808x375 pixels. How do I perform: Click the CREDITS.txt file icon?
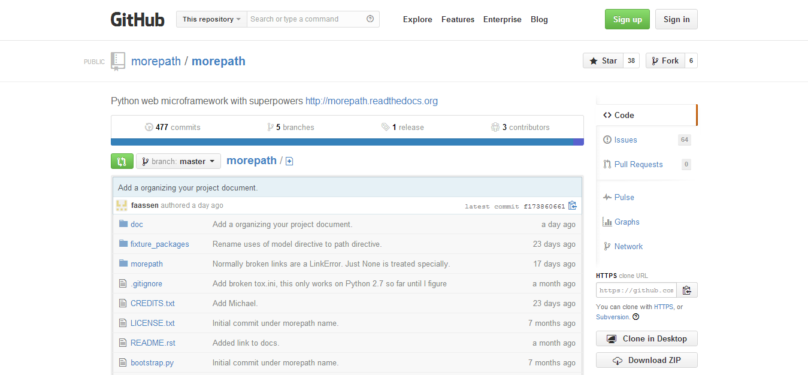[123, 303]
